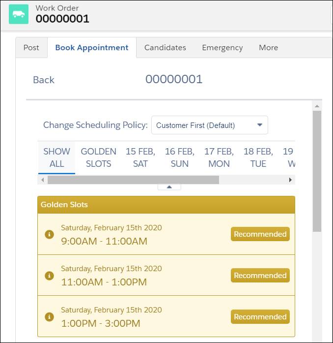Open the Candidates tab
This screenshot has height=343, width=333.
165,47
